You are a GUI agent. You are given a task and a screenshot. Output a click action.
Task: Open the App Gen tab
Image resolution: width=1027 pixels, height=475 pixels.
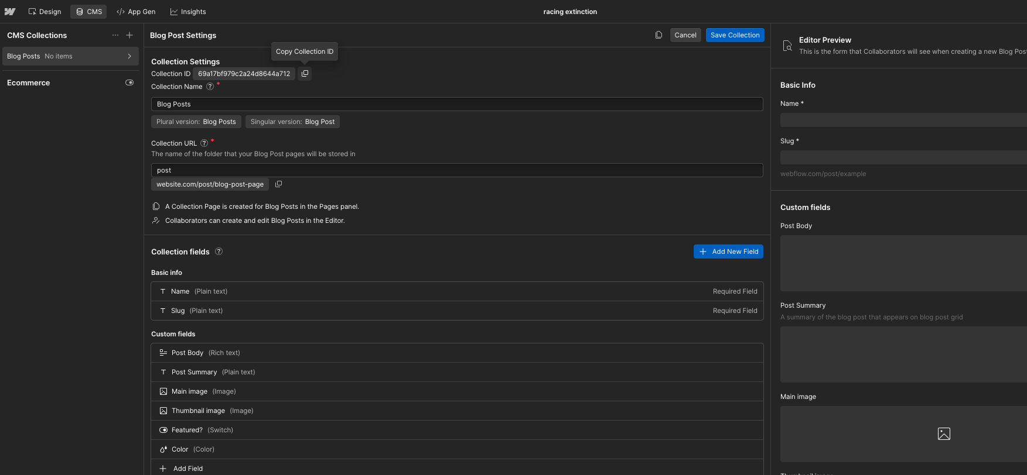(136, 12)
